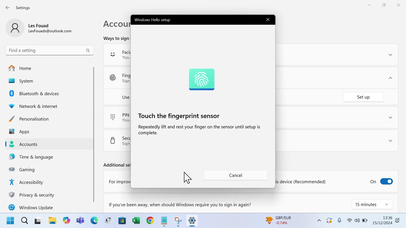Expand the PIN row chevron

[390, 117]
